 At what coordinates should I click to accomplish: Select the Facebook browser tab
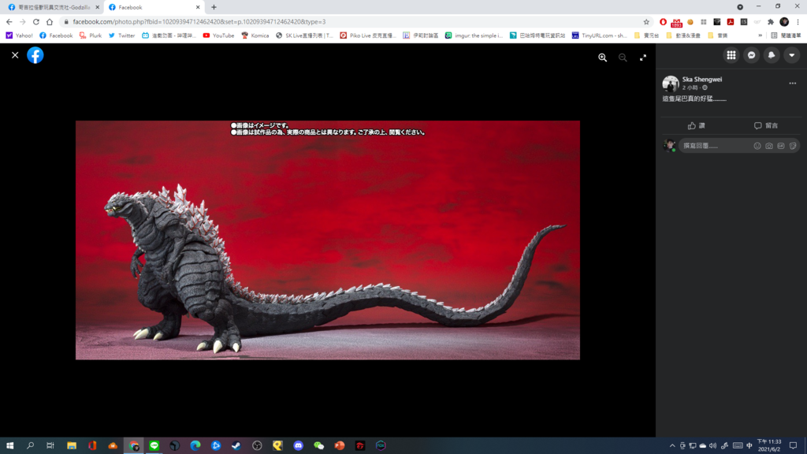click(x=154, y=7)
